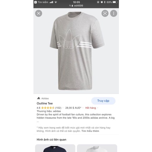Open the three-dot more options menu
Image resolution: width=152 pixels, height=152 pixels.
113,14
